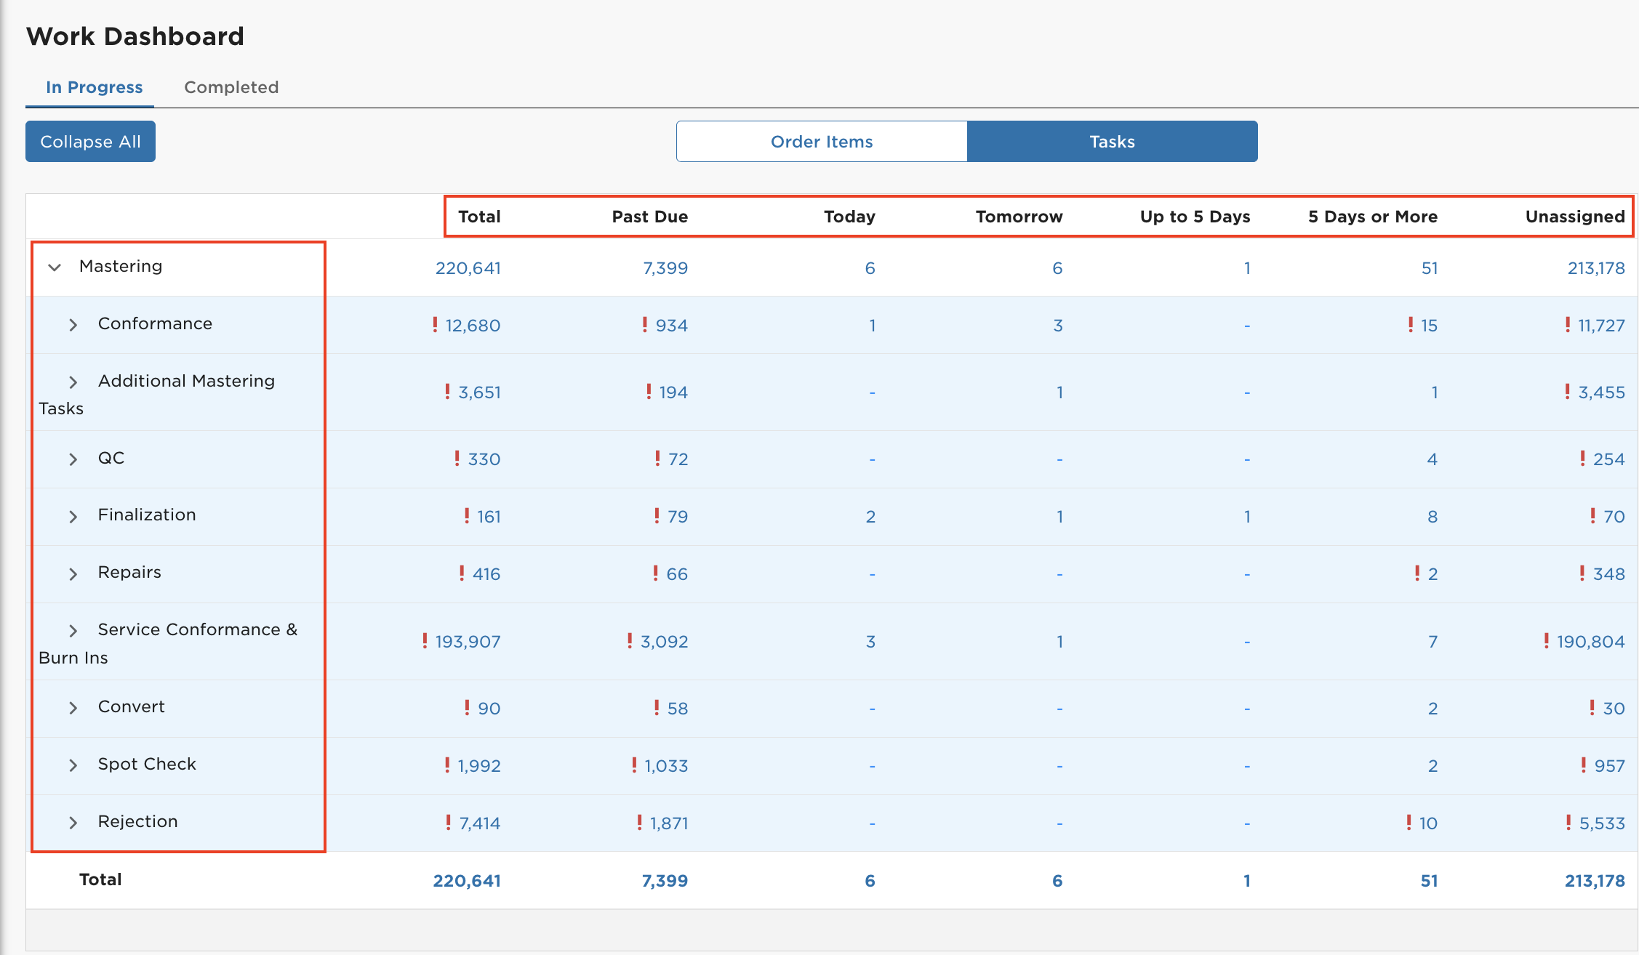The image size is (1639, 955).
Task: Open Conformance 5 Days or More 15
Action: point(1429,326)
